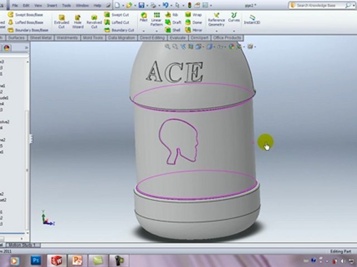
Task: Switch to the Direct Editing tab
Action: click(x=152, y=38)
